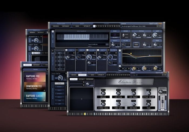Click Distortion 2 send level knob
Screen dimensions: 189x132
[36, 40]
